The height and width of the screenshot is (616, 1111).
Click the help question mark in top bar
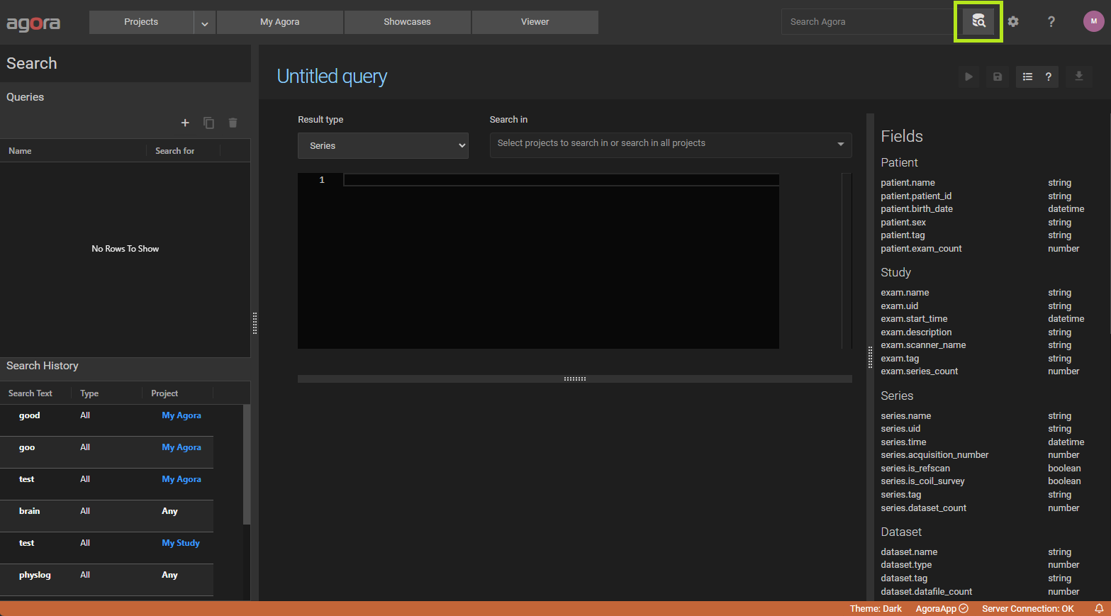pos(1051,22)
